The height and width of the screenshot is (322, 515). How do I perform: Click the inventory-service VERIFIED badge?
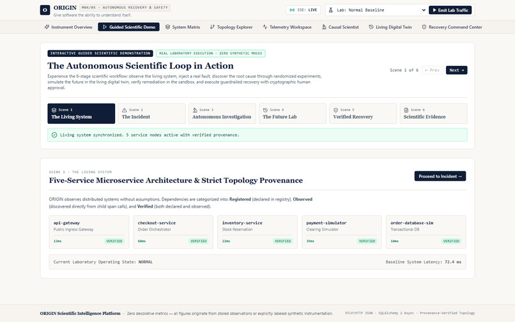pos(283,241)
